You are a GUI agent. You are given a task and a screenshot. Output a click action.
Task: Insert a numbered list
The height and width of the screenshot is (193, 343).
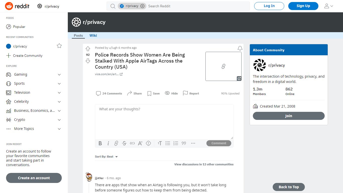[x=176, y=143]
